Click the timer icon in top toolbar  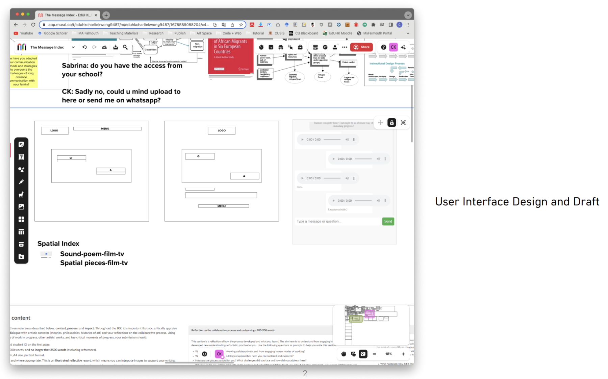261,47
